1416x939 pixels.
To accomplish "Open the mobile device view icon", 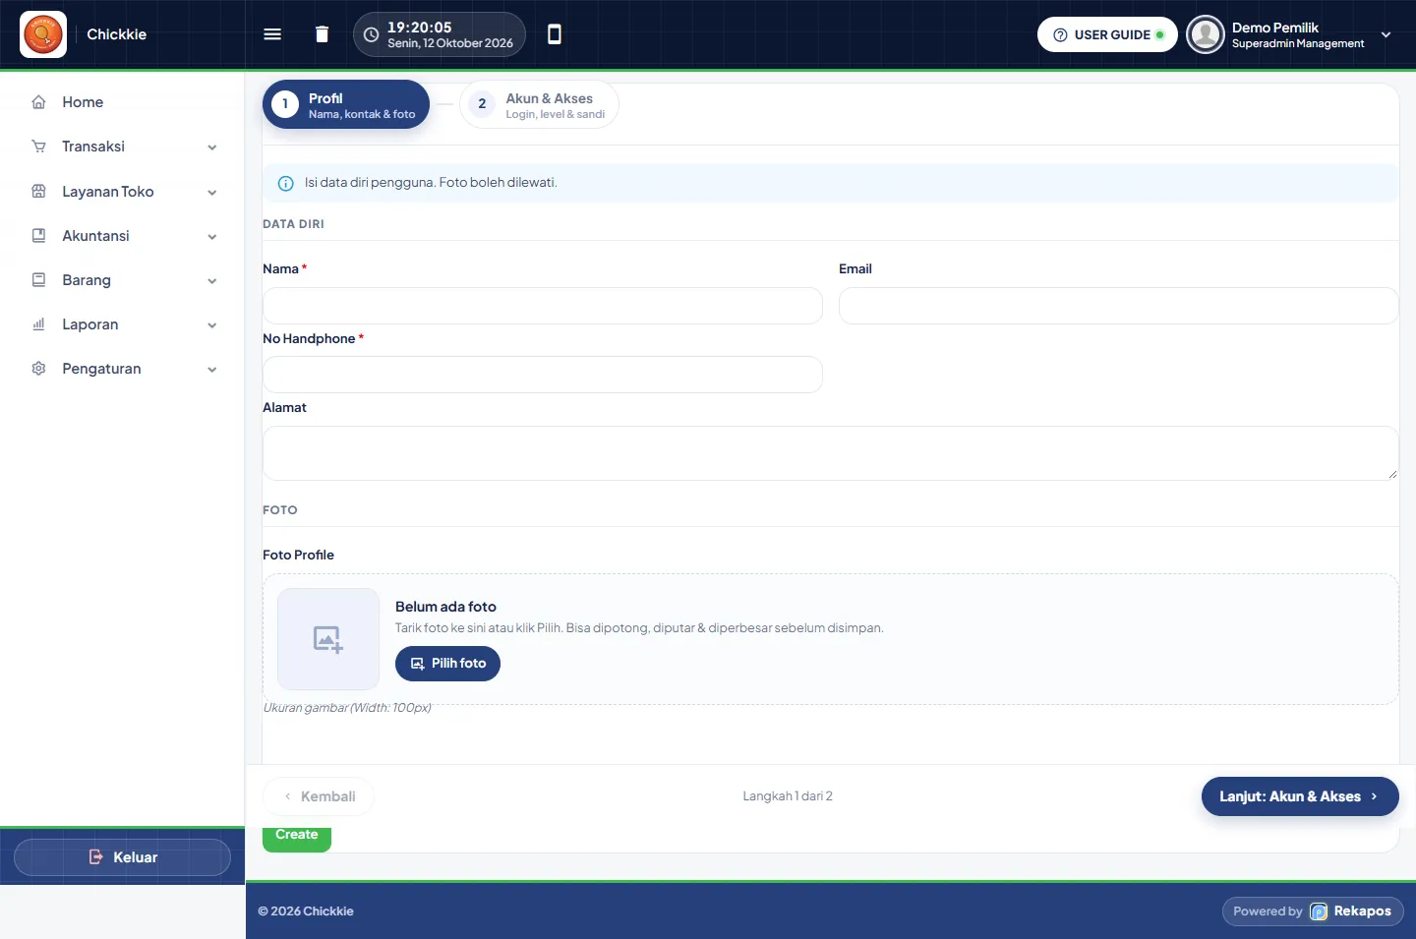I will pyautogui.click(x=555, y=34).
